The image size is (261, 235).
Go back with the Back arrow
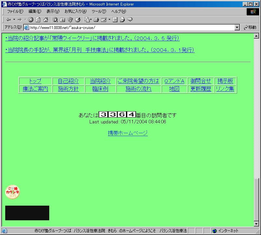coord(8,20)
